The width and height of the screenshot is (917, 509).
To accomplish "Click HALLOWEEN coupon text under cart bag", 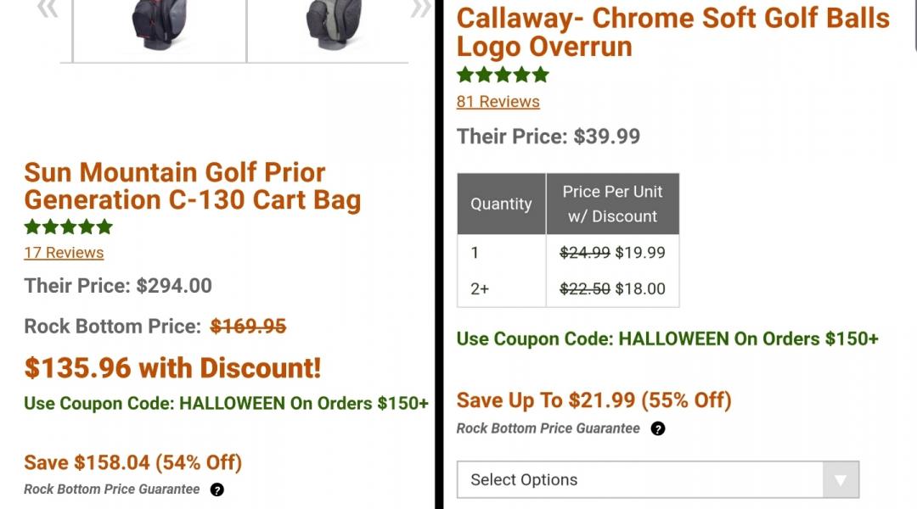I will [x=226, y=404].
